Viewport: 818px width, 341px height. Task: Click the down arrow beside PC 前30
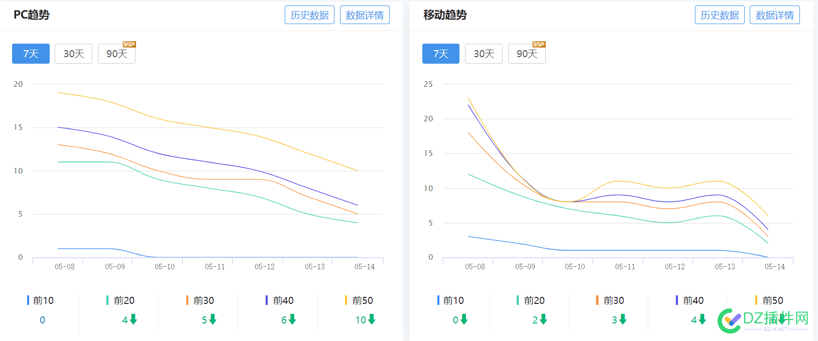[x=213, y=319]
